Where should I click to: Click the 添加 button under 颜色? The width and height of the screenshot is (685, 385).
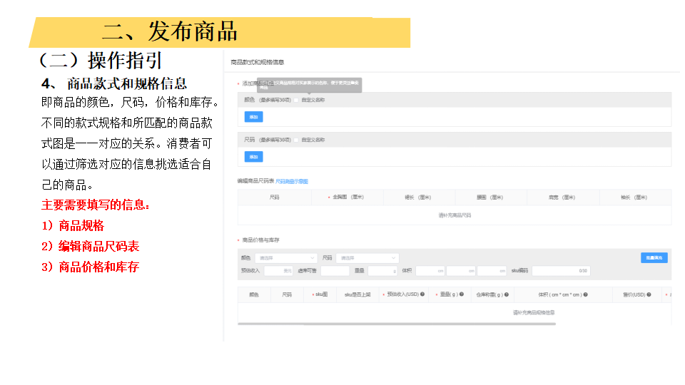pyautogui.click(x=253, y=116)
